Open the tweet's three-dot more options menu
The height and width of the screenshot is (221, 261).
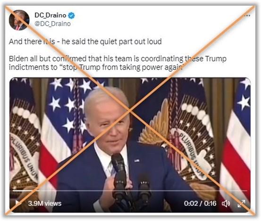click(x=247, y=16)
